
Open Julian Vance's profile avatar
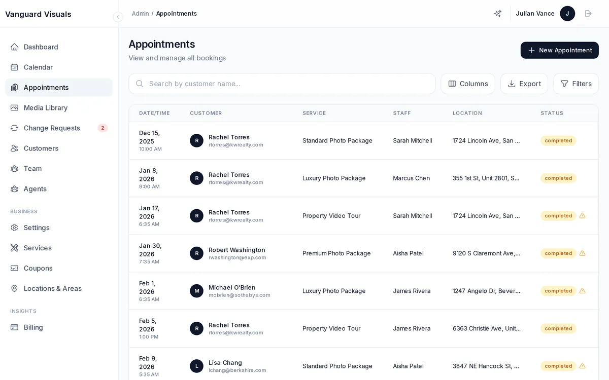point(567,14)
